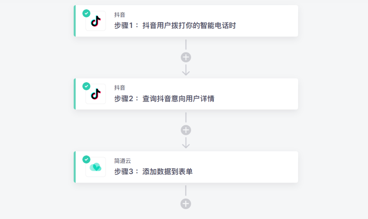
Task: Add a new step below 步骤3
Action: [186, 204]
